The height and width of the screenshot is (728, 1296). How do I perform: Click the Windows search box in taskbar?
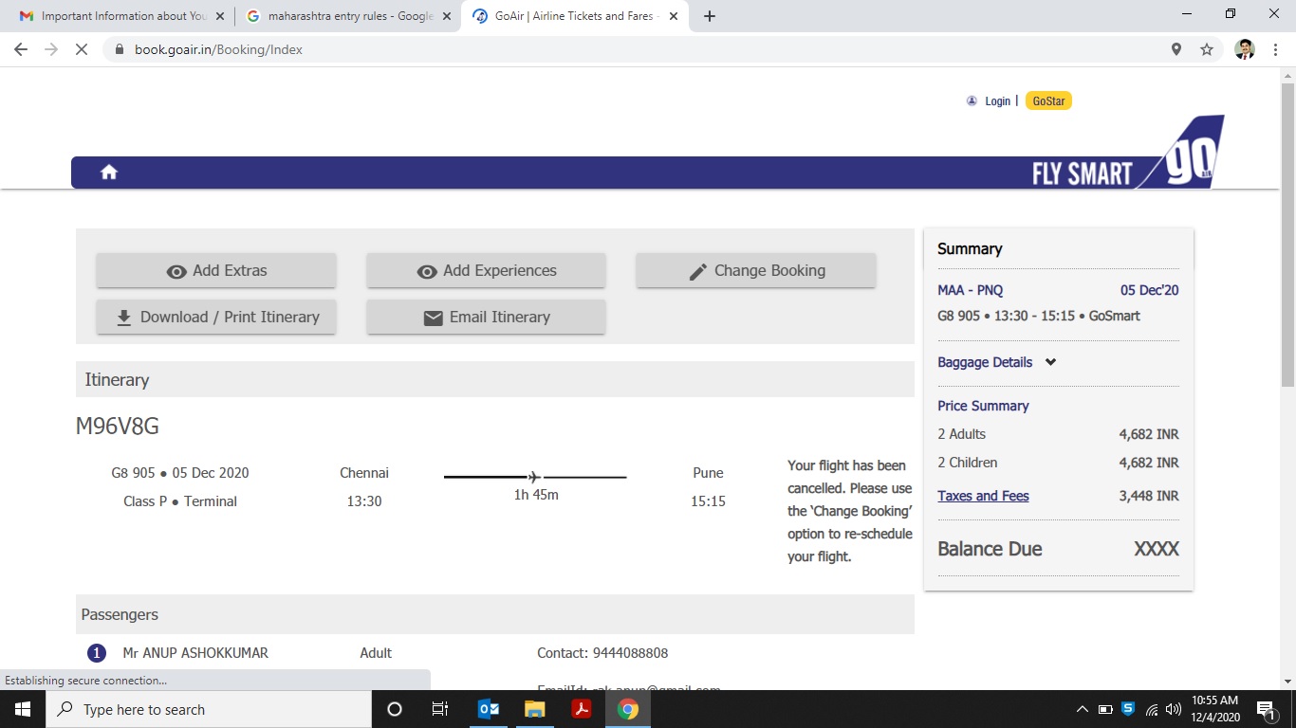[209, 709]
